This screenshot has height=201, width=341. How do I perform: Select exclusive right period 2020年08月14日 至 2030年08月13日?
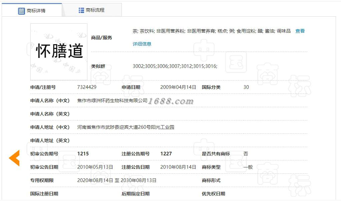(x=117, y=180)
